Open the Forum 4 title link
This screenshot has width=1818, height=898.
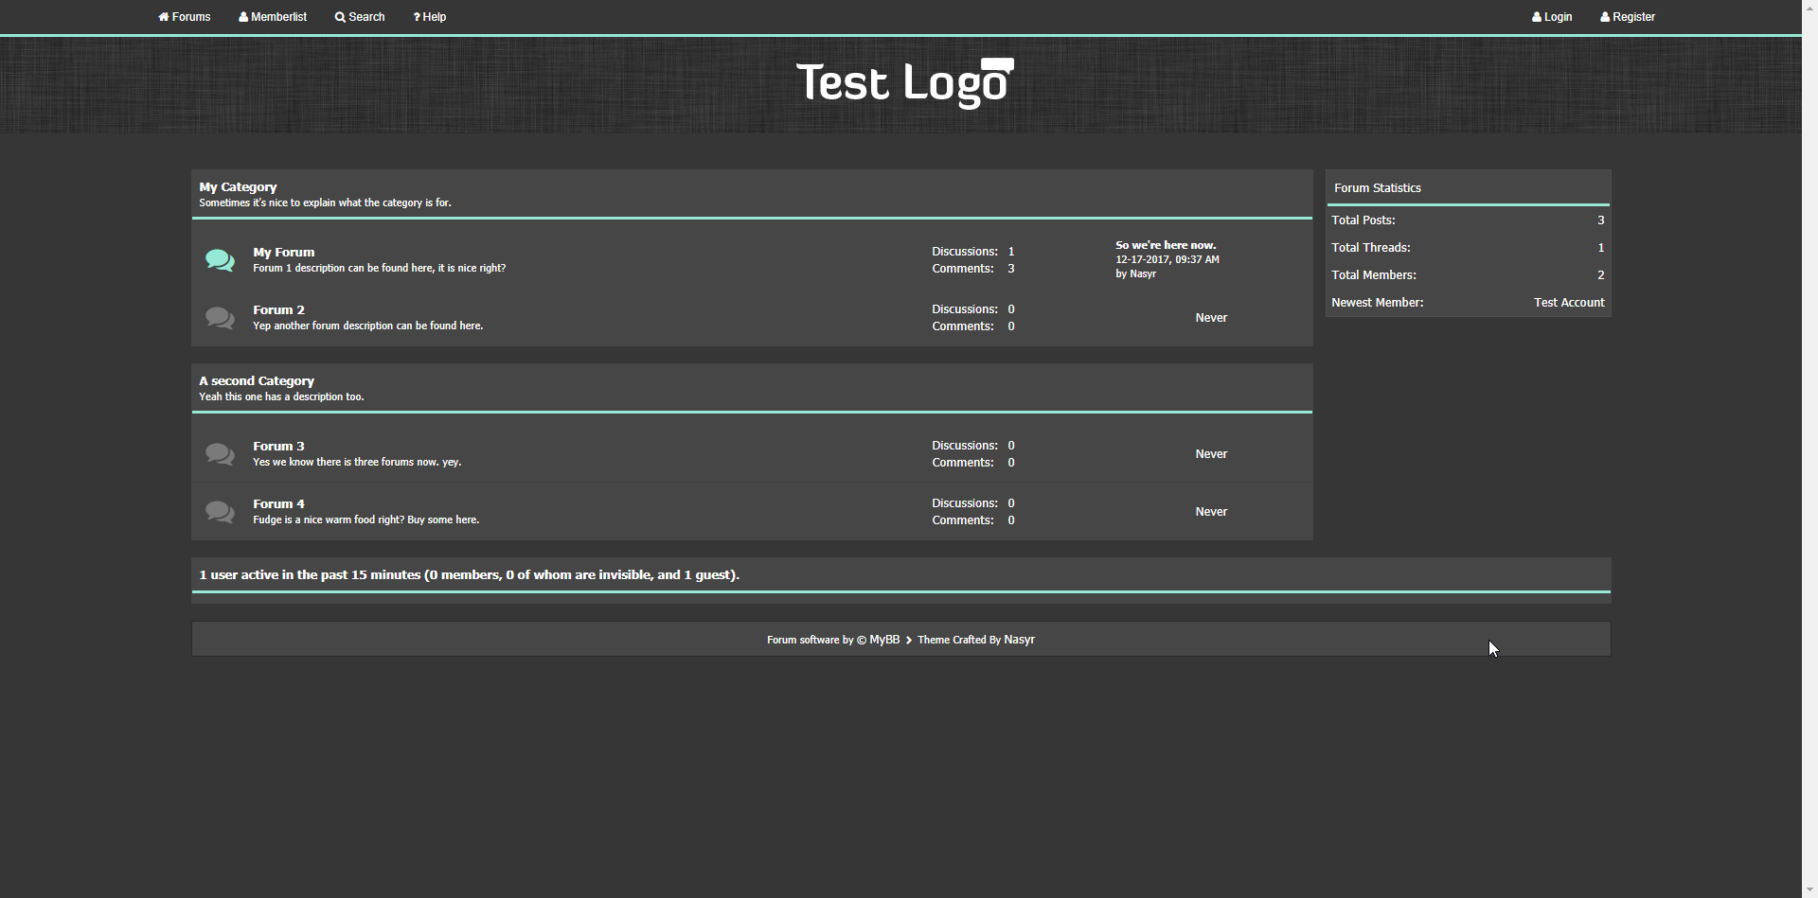(x=278, y=504)
